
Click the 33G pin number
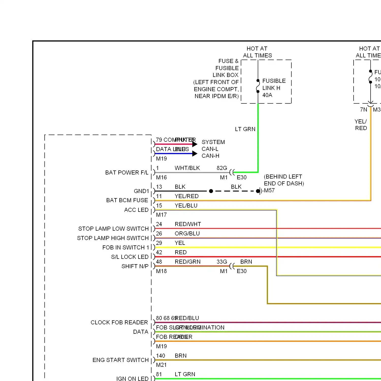click(222, 262)
